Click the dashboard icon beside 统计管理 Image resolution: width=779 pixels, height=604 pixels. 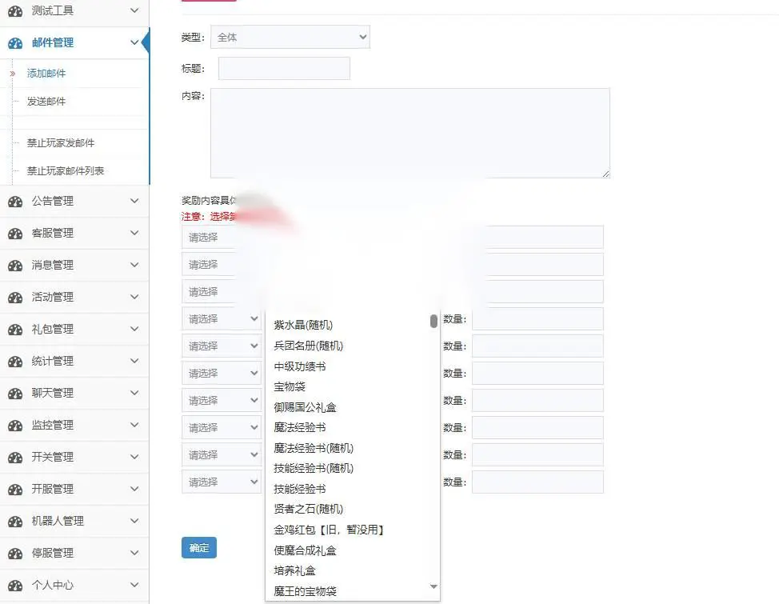[x=15, y=362]
